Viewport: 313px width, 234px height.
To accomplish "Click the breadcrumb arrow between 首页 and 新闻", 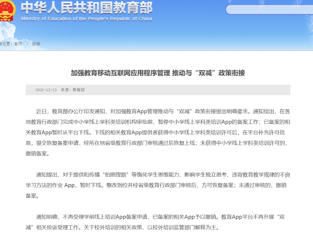I will pos(27,44).
